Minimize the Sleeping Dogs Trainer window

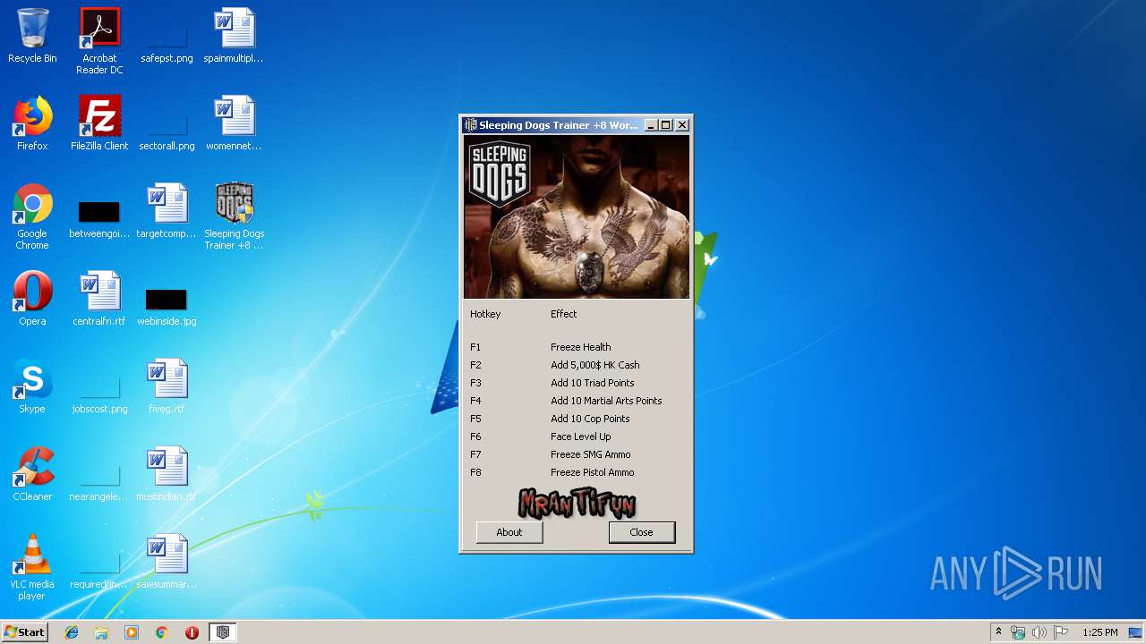651,125
